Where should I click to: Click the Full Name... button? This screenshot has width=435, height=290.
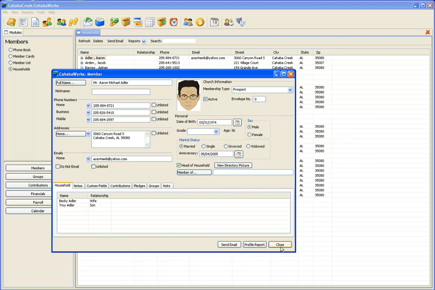[71, 83]
